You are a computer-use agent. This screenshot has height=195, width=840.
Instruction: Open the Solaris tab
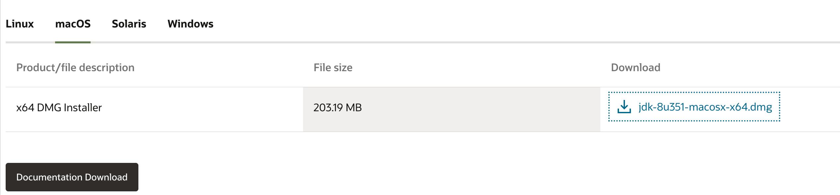tap(129, 24)
